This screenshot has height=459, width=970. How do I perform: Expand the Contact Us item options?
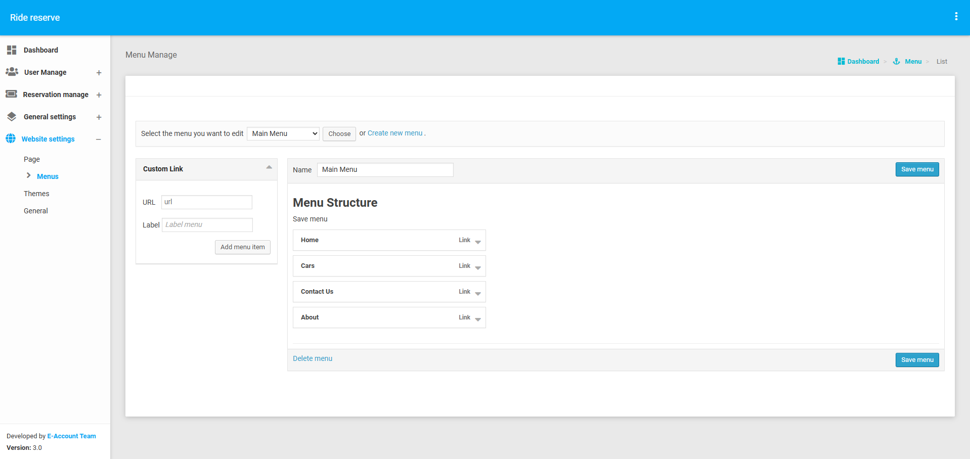[477, 293]
